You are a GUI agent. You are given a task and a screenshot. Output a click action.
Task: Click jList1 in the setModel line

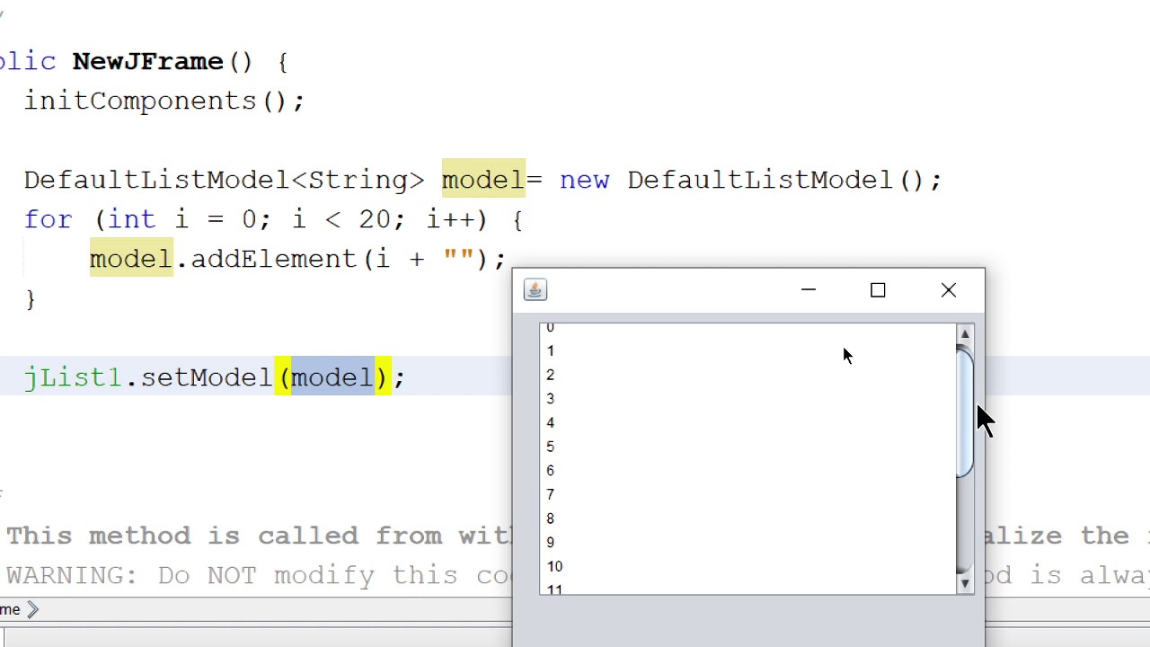(73, 377)
